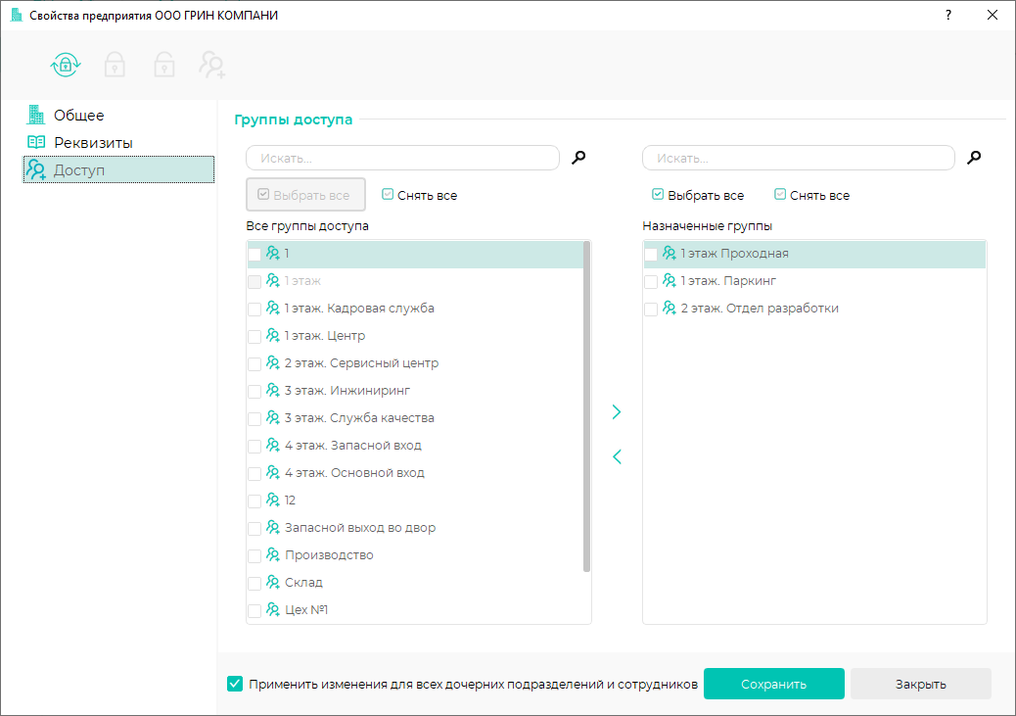Check the 1 этаж. Паркинг checkbox
This screenshot has width=1016, height=716.
coord(651,281)
